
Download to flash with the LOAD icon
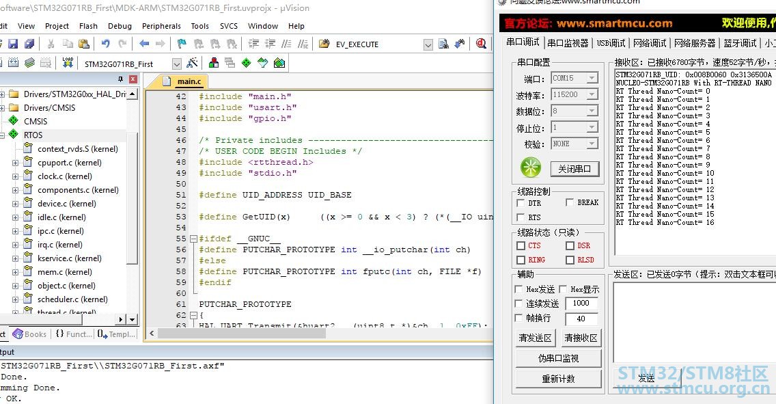pos(68,63)
